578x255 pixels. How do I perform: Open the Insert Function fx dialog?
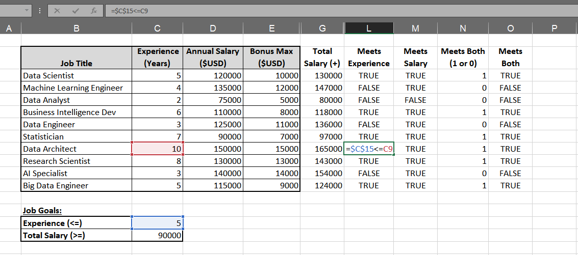pyautogui.click(x=94, y=11)
